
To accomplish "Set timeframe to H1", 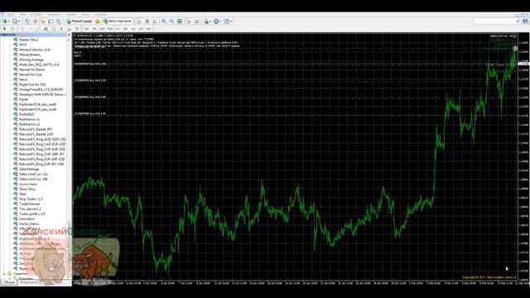I will pyautogui.click(x=118, y=29).
